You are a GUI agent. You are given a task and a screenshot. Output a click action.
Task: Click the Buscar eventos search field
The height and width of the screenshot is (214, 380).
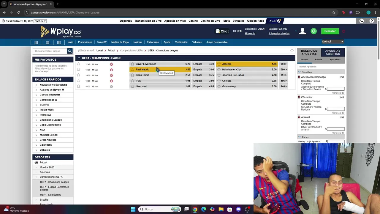coord(50,51)
